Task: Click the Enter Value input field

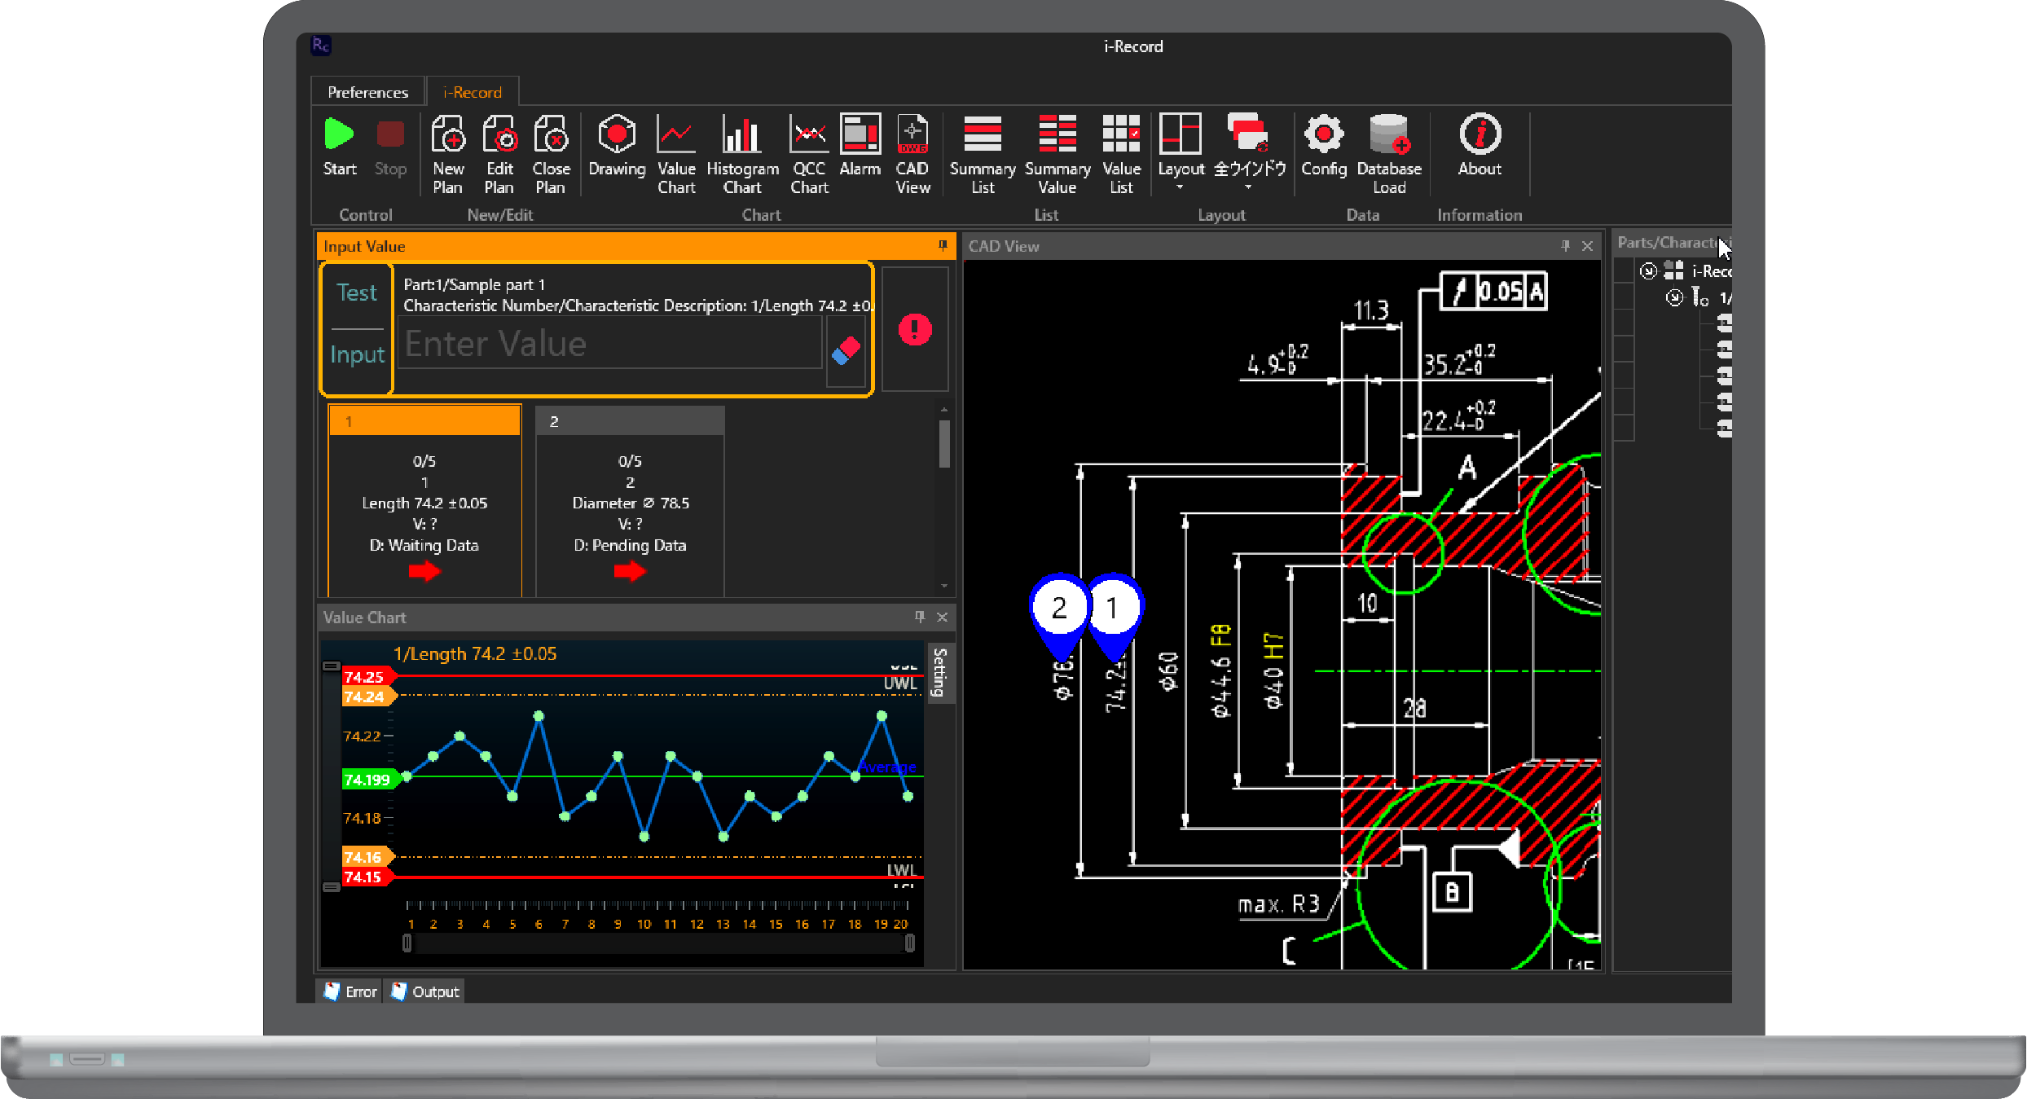Action: pyautogui.click(x=609, y=344)
